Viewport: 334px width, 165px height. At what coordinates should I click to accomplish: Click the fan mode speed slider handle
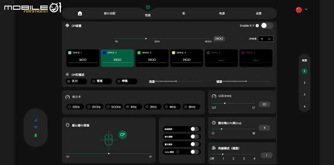pos(223,154)
